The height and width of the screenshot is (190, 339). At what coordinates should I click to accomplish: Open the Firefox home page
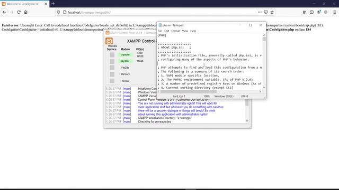pyautogui.click(x=26, y=12)
